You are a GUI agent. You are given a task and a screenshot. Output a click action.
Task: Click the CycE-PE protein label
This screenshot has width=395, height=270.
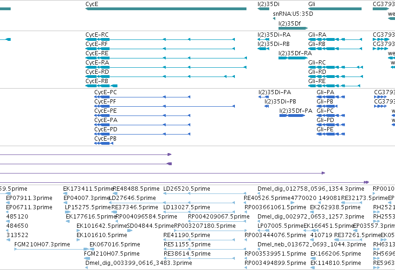(105, 111)
